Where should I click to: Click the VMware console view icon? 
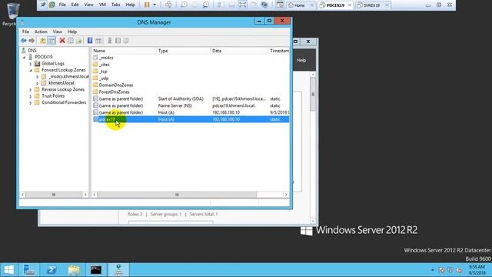click(280, 5)
